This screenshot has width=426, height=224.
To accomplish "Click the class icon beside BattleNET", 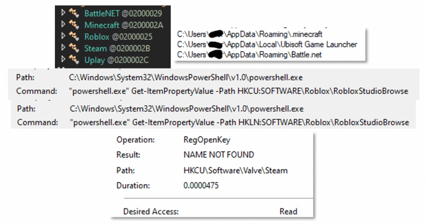I will pyautogui.click(x=74, y=14).
